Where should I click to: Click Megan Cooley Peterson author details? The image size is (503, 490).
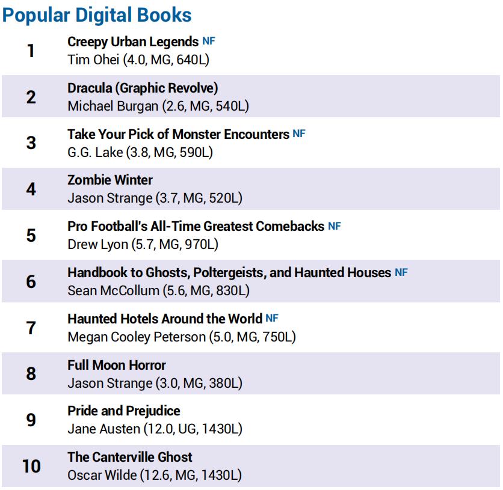pyautogui.click(x=182, y=337)
